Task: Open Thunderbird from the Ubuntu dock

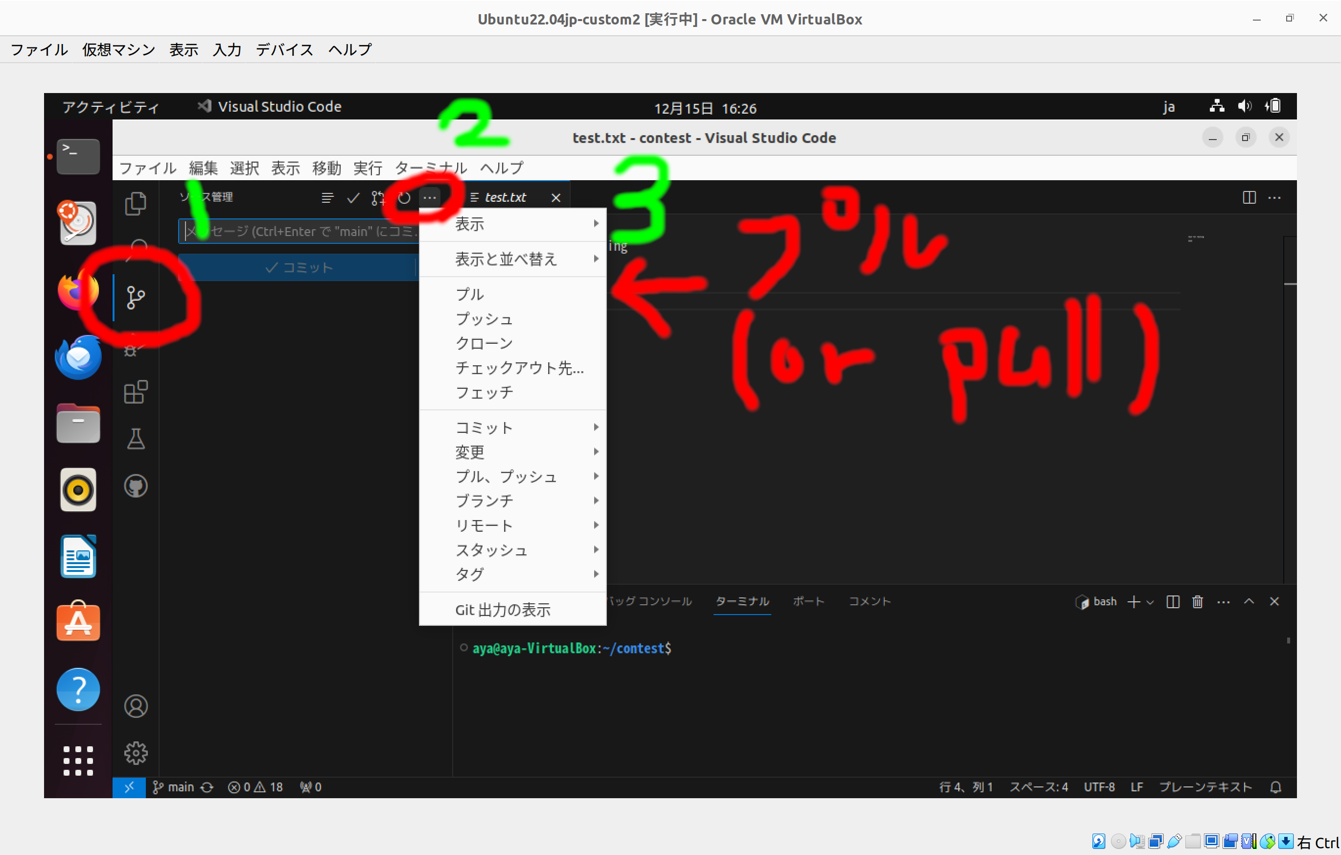Action: (78, 356)
